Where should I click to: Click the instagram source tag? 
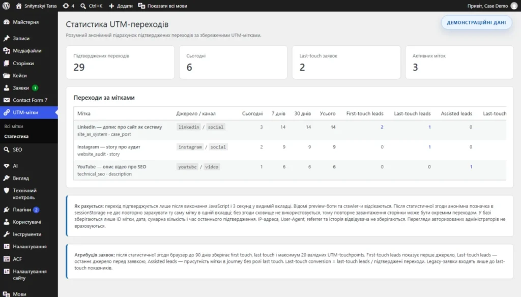coord(190,147)
